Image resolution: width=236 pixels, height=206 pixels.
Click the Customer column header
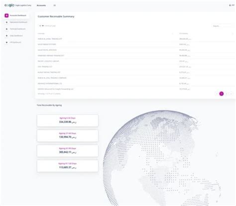(41, 34)
